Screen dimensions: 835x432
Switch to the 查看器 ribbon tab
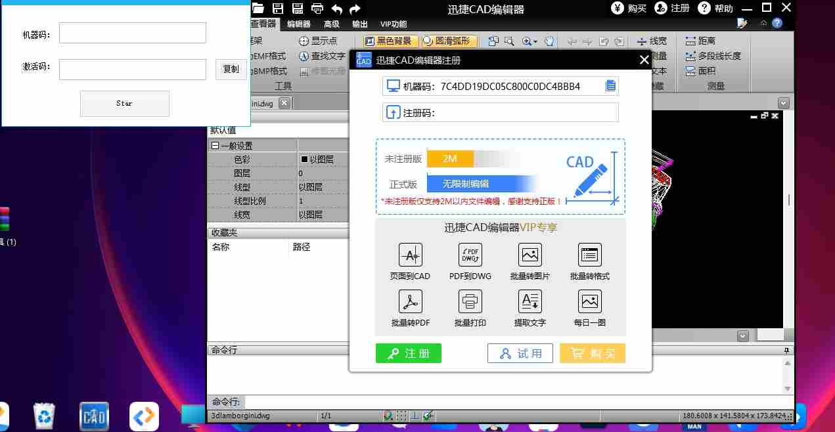point(265,24)
